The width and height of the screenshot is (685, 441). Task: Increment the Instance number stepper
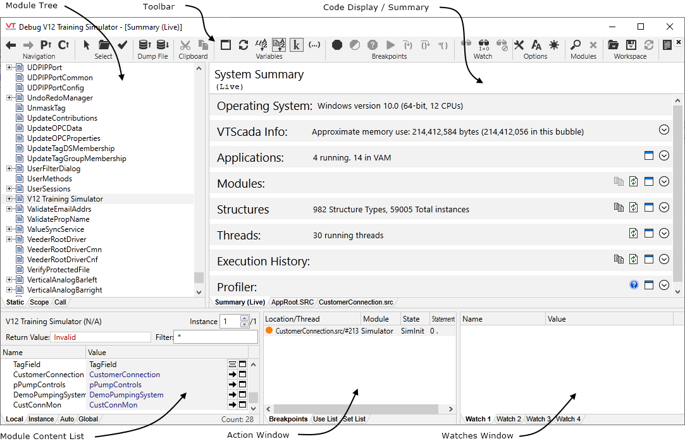(x=245, y=318)
